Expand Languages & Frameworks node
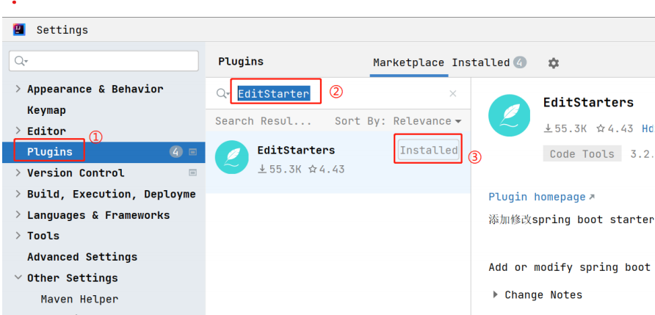Viewport: 655px width, 315px height. 18,214
